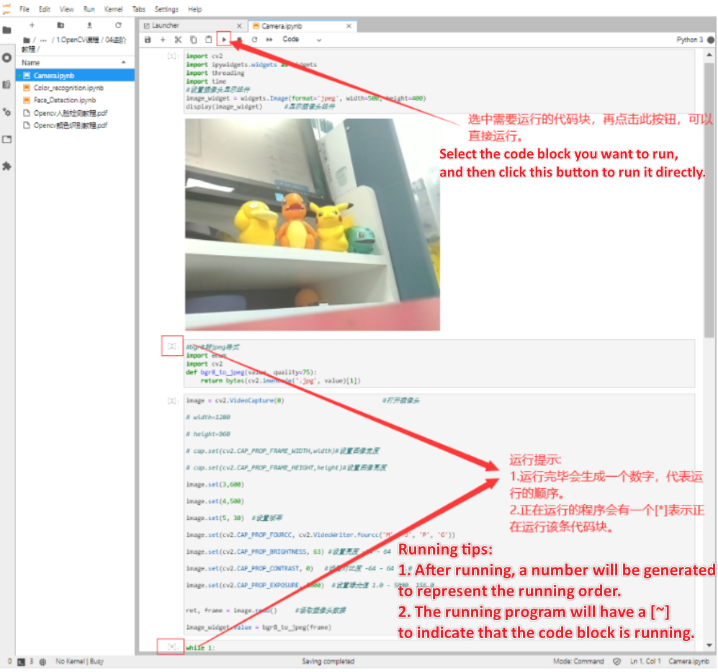
Task: Close the Launcher tab
Action: [239, 26]
